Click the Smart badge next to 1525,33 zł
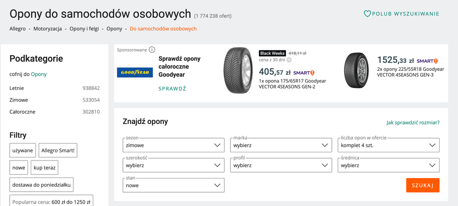 [427, 61]
